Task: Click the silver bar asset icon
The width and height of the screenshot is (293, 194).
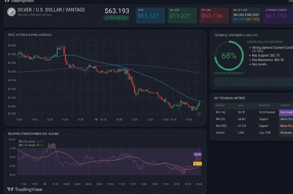Action: pyautogui.click(x=11, y=12)
